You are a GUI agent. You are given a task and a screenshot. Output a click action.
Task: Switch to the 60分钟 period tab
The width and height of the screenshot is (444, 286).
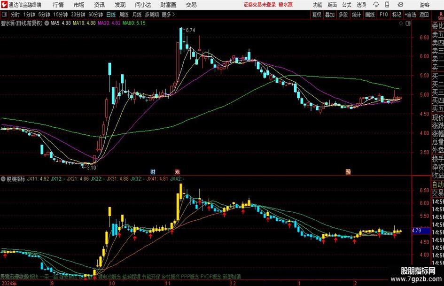click(x=95, y=15)
